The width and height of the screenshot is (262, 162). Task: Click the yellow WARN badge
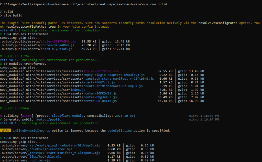(x=6, y=131)
